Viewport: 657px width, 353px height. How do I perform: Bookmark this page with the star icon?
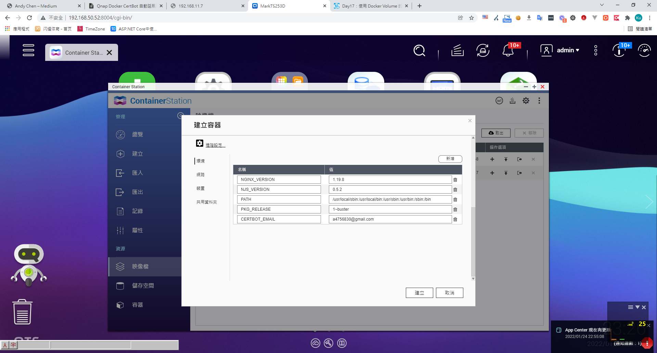[472, 18]
